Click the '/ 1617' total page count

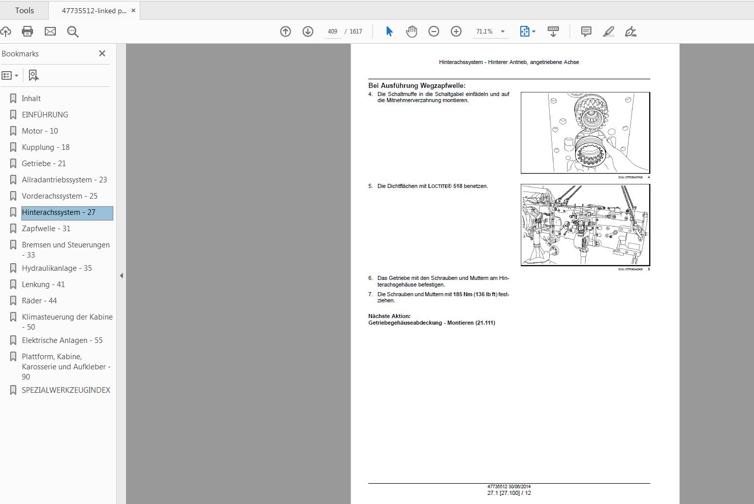(x=354, y=31)
